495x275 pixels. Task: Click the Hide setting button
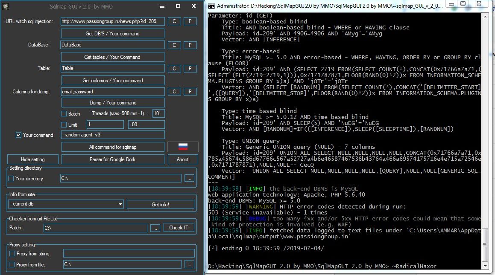[33, 159]
